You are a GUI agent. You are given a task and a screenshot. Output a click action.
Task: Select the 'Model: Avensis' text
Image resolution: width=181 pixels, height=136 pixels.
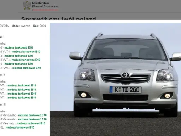(x=21, y=26)
